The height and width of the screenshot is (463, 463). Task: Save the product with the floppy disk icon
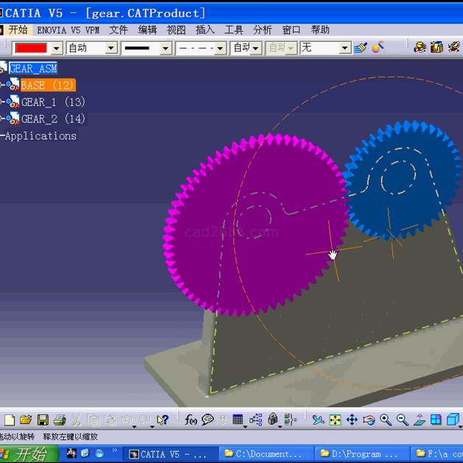(x=43, y=420)
